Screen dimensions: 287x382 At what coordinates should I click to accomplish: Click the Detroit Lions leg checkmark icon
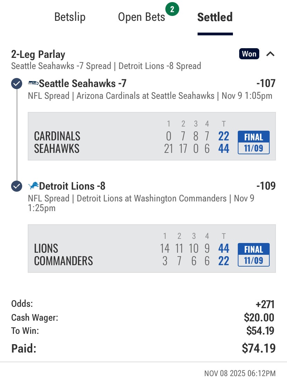tap(17, 186)
